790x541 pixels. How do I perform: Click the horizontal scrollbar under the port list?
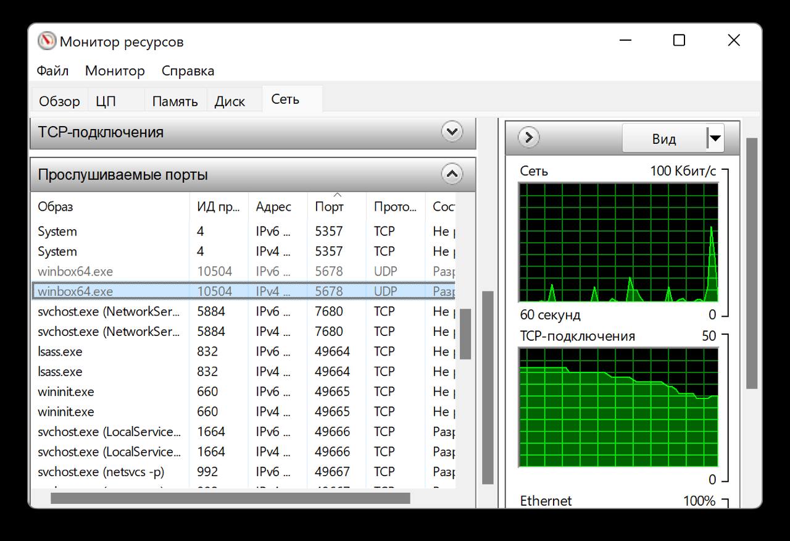tap(230, 498)
